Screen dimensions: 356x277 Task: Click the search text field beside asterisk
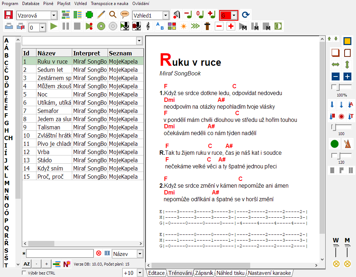coord(60,253)
